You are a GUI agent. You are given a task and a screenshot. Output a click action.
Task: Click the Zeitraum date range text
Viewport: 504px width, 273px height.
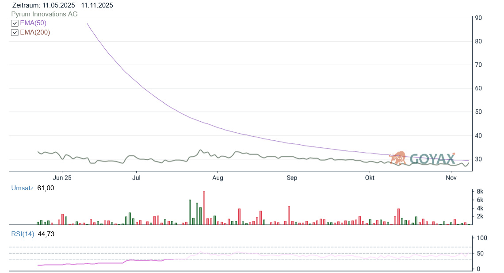coord(62,5)
